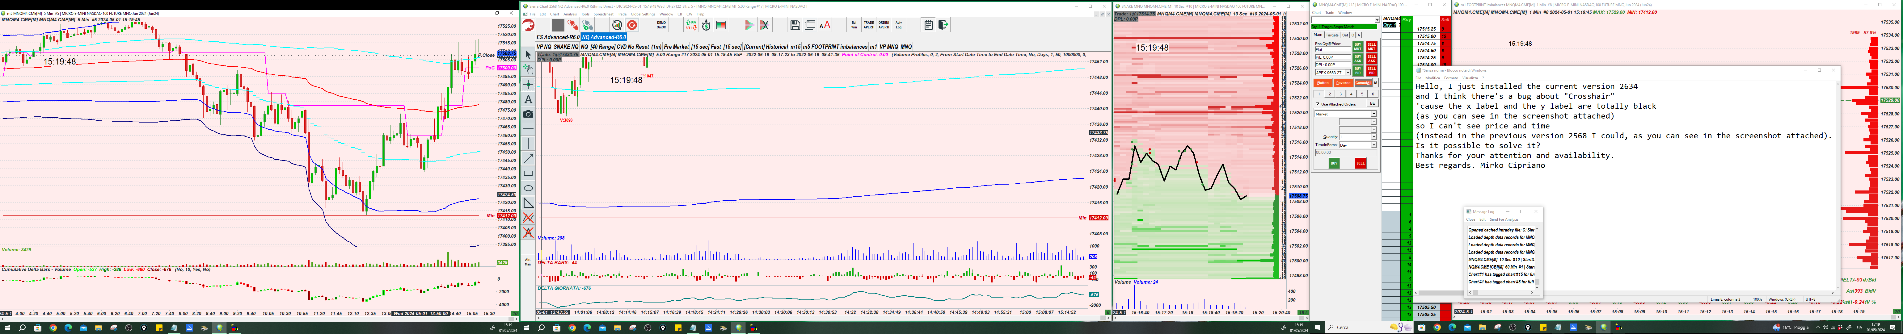Click the DEMO On/Off toolbar button
1903x334 pixels.
point(661,25)
